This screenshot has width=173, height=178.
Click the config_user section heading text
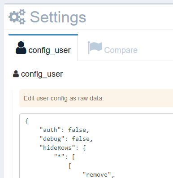42,74
